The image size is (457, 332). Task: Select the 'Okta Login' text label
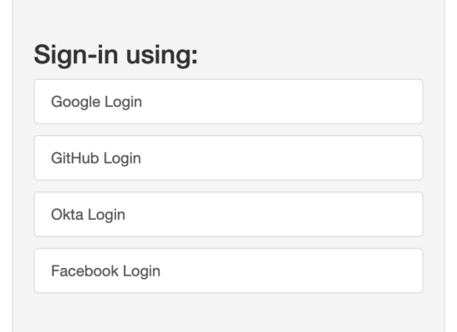(x=88, y=215)
